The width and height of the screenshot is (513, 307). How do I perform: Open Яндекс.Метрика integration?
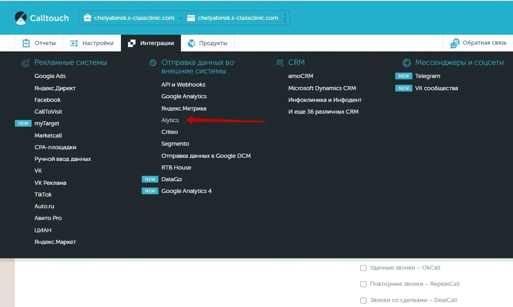click(x=184, y=109)
